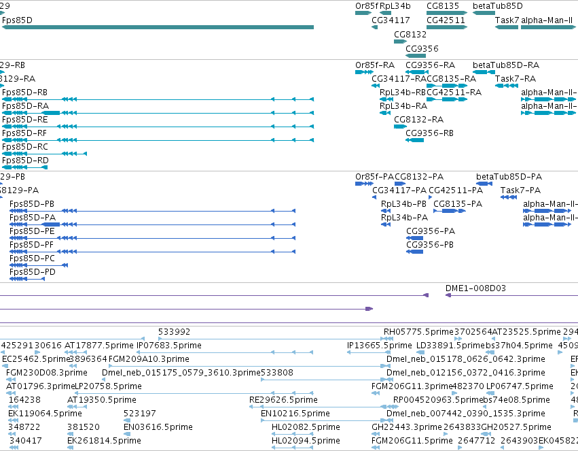Click the Task7-PA protein label
This screenshot has height=451, width=578.
click(520, 190)
